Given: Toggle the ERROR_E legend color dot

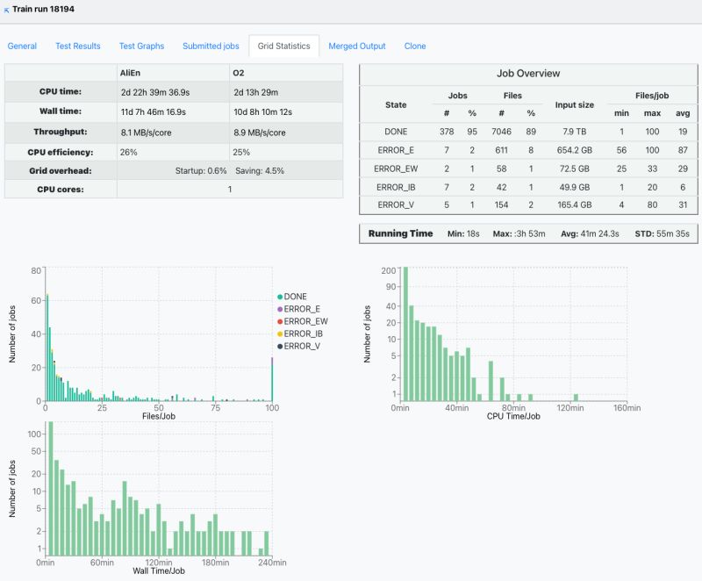Looking at the screenshot, I should [280, 309].
